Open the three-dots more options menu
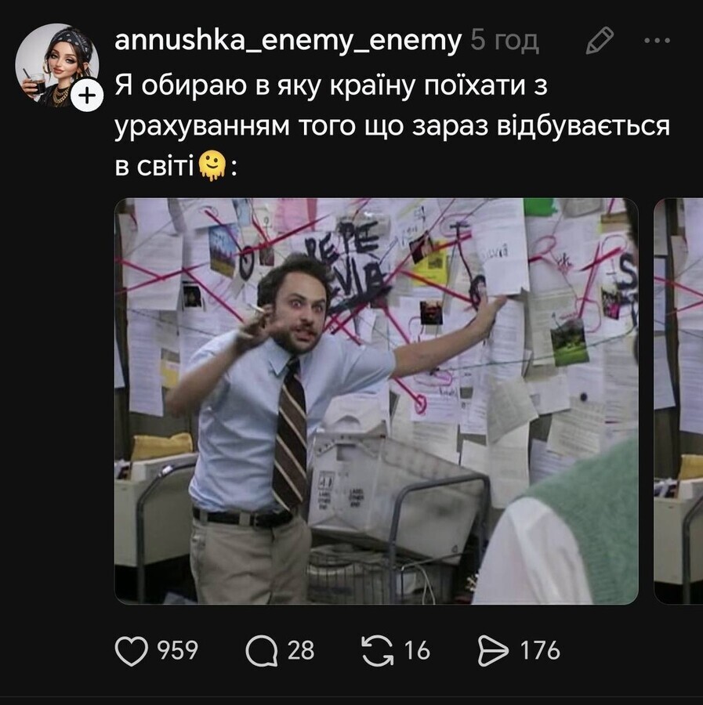The height and width of the screenshot is (705, 703). 657,41
